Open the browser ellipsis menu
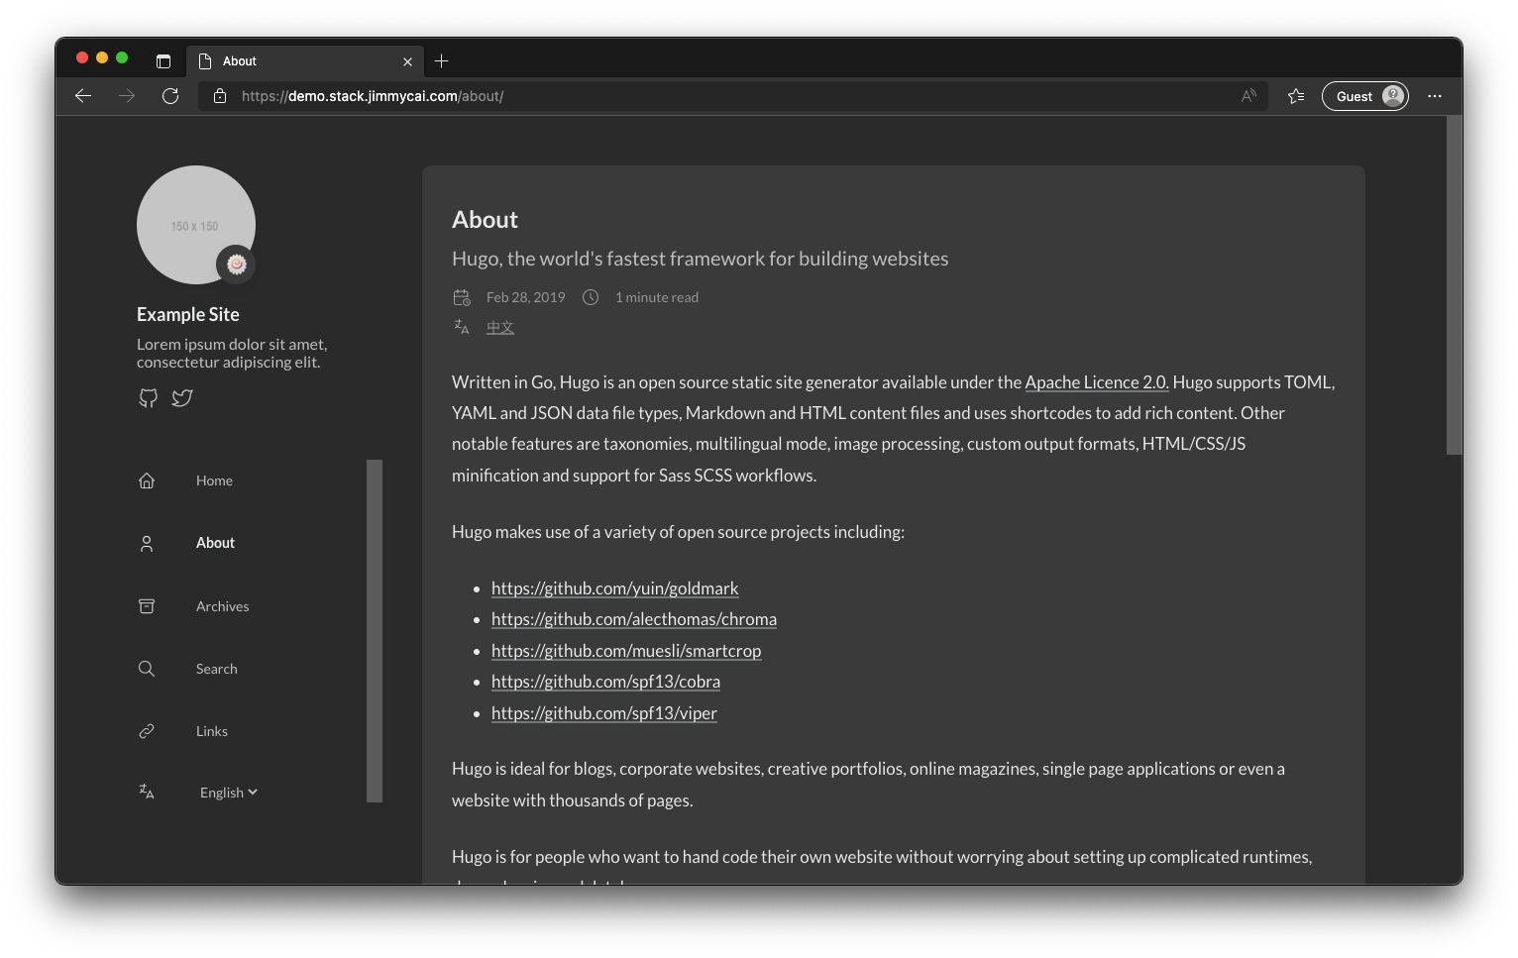1518x958 pixels. pos(1434,95)
